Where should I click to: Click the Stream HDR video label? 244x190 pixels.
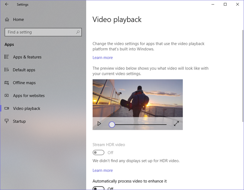click(108, 144)
